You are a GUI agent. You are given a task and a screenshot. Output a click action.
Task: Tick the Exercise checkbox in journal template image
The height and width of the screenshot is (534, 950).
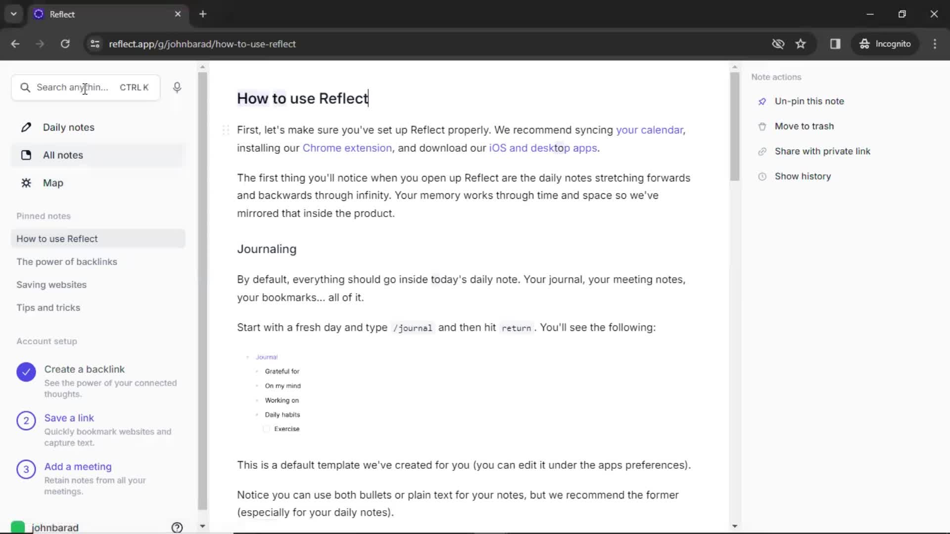(x=267, y=429)
